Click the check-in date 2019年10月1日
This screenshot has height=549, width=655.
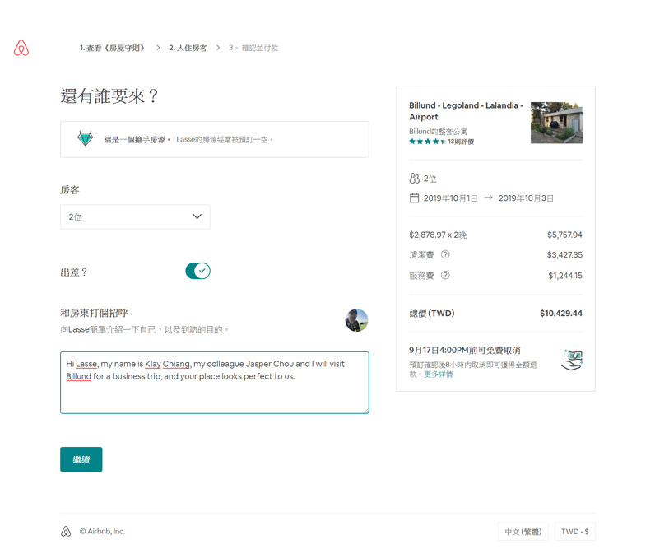click(x=450, y=198)
